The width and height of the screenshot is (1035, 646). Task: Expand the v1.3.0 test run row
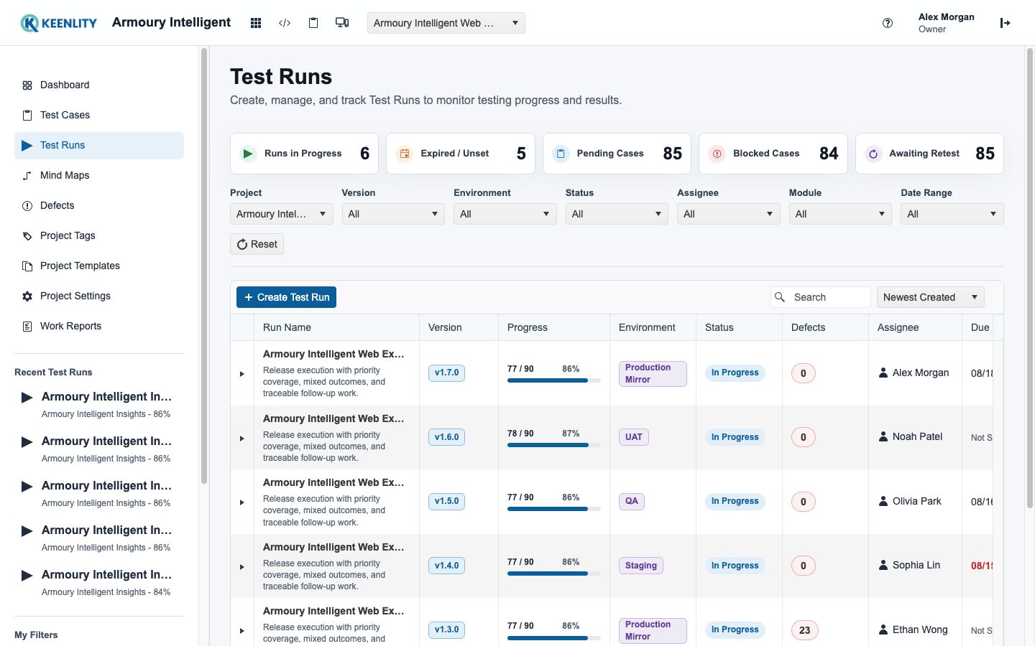(x=242, y=631)
